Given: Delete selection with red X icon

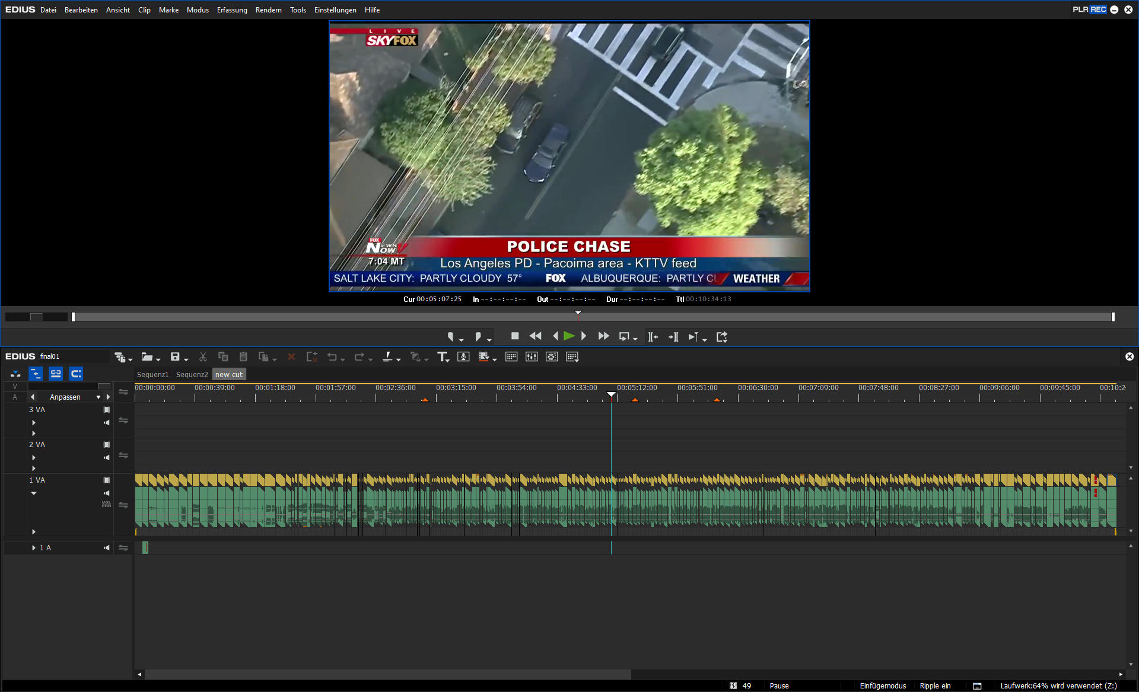Looking at the screenshot, I should 291,356.
